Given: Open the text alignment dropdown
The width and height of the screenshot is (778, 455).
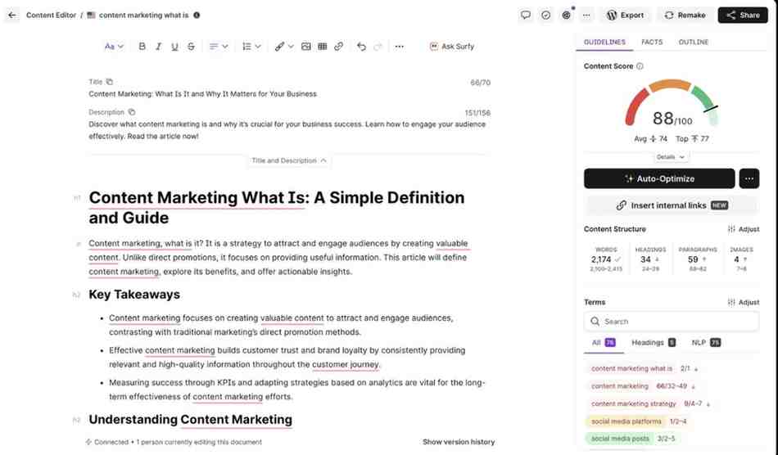Looking at the screenshot, I should [x=219, y=46].
